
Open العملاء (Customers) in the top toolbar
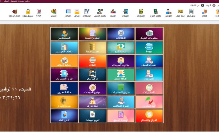pyautogui.click(x=113, y=13)
